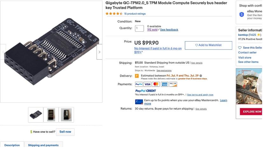Select the second product thumbnail
This screenshot has height=148, width=263.
51,115
